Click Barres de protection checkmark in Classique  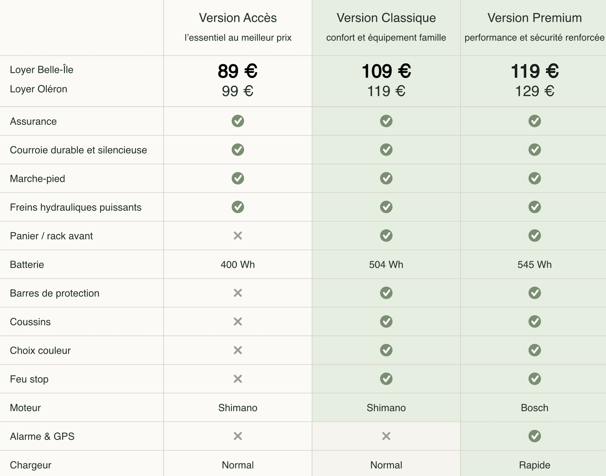[386, 293]
